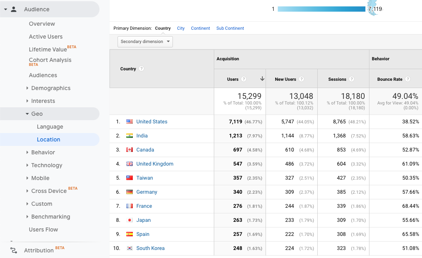Viewport: 422px width, 258px height.
Task: Click the India flag icon
Action: (130, 135)
